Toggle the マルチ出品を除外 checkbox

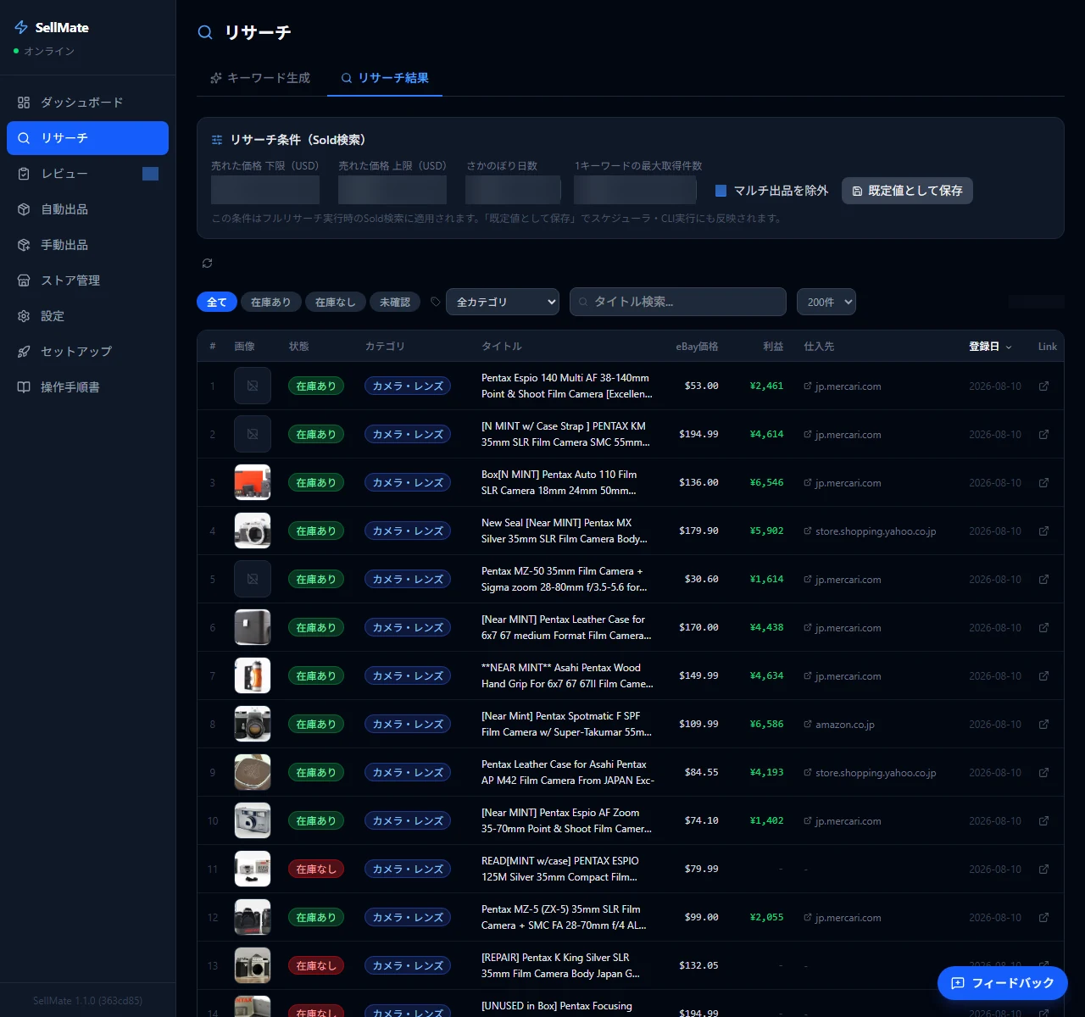721,191
